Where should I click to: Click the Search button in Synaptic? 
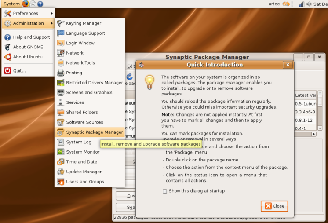(126, 207)
